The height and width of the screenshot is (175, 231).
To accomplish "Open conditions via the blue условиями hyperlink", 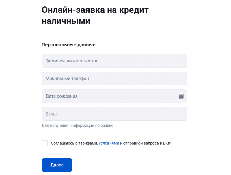I will 109,143.
